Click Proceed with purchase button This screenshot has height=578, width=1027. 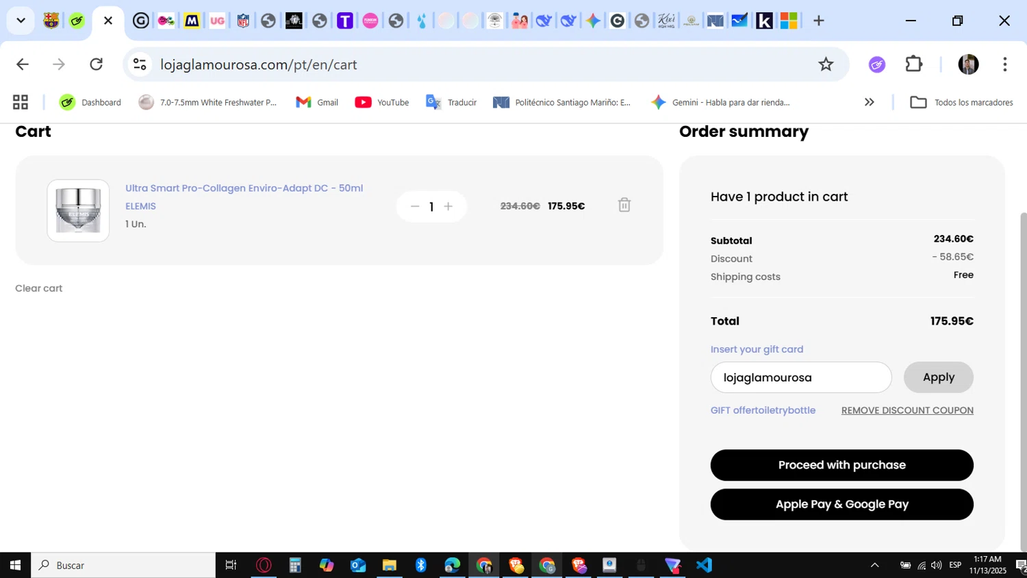(x=842, y=465)
